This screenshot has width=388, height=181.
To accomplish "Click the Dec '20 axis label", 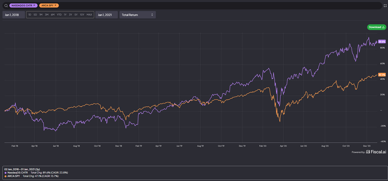I will pyautogui.click(x=367, y=146).
